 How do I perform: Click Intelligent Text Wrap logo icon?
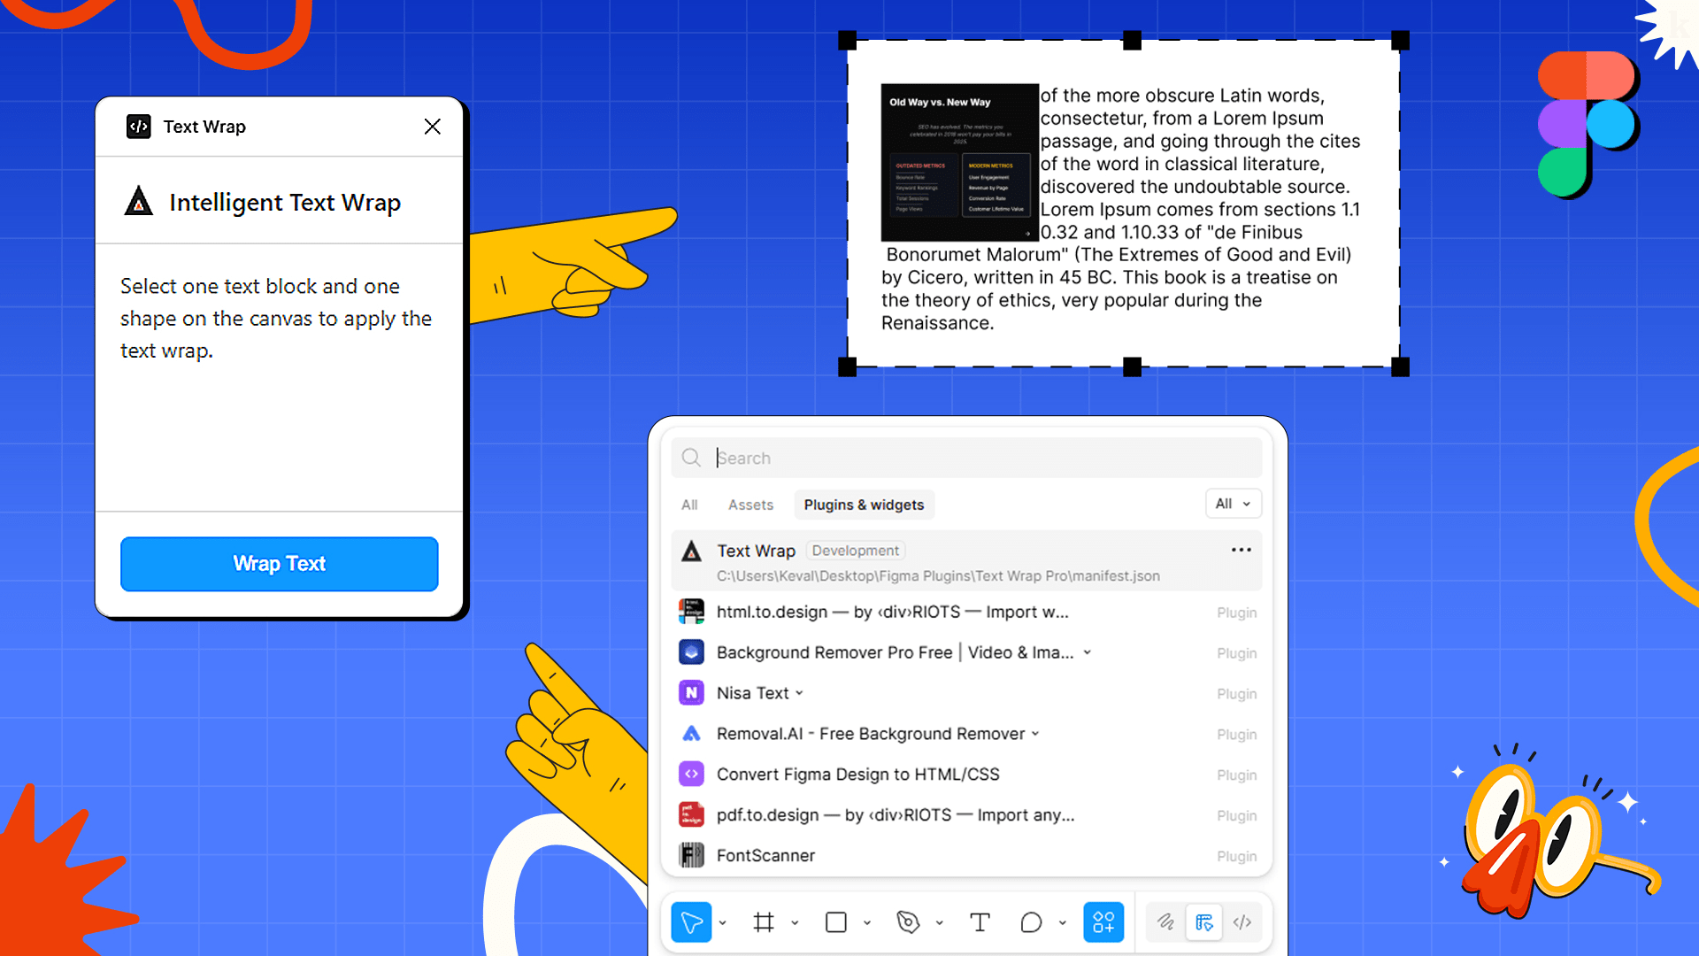138,202
